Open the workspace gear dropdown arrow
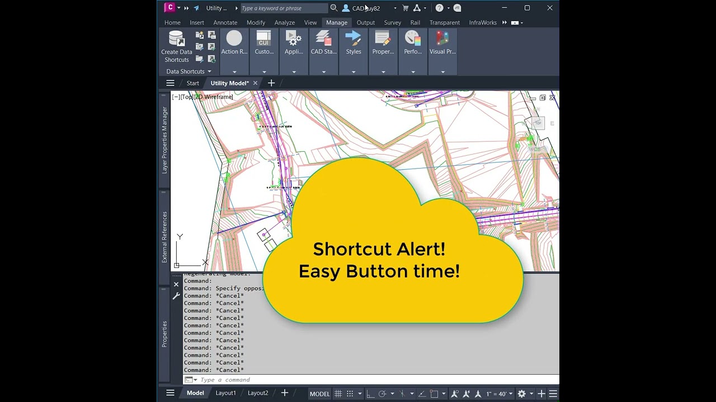The height and width of the screenshot is (402, 716). tap(531, 394)
